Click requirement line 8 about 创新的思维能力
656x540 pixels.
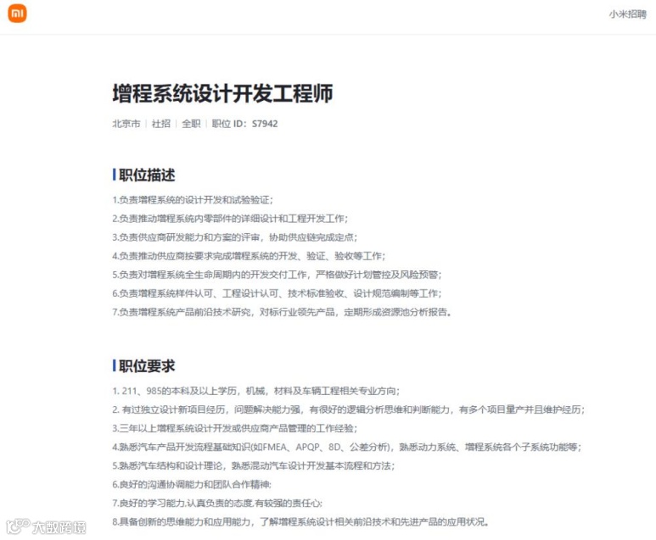(x=300, y=522)
